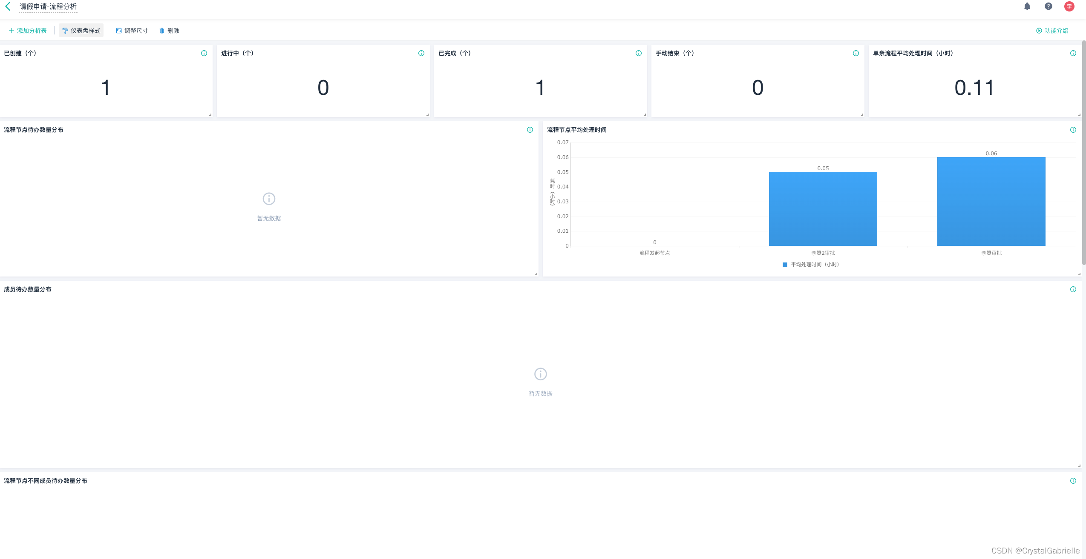Click the back arrow icon

click(8, 6)
